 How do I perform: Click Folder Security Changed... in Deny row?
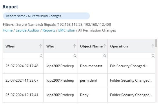131,95
